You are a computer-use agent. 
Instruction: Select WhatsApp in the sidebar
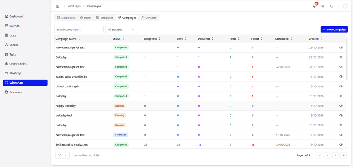point(25,83)
